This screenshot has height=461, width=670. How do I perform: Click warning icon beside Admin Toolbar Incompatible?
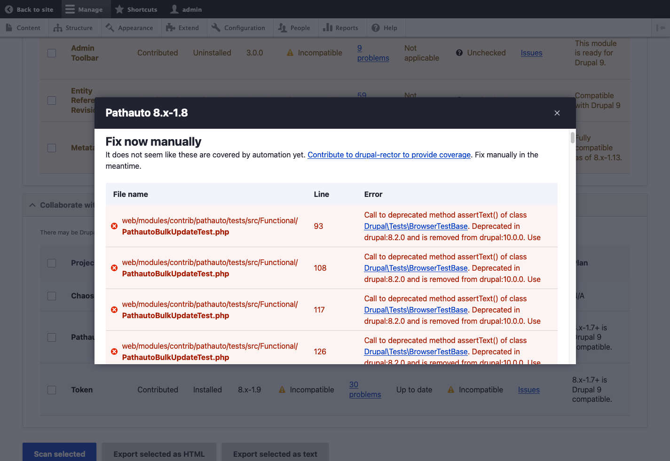coord(290,53)
